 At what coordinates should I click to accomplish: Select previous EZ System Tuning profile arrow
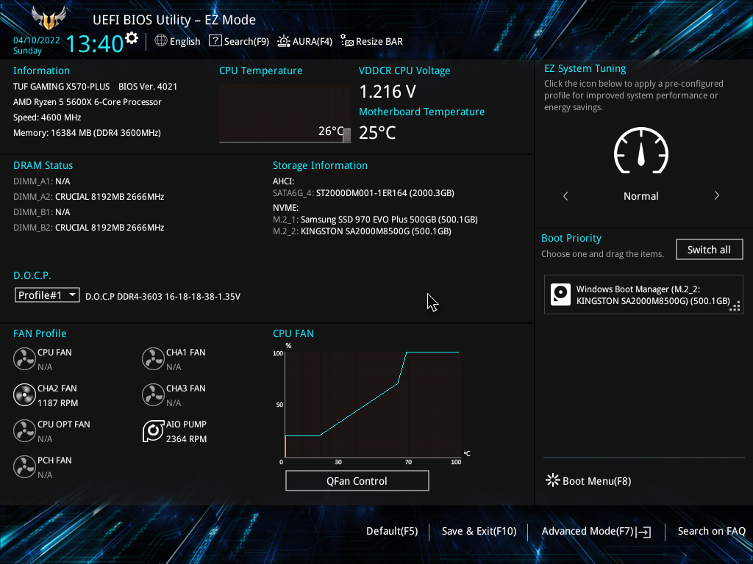point(565,195)
